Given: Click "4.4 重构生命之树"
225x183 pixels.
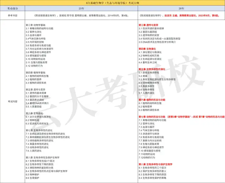Looking at the screenshot, I should tap(147, 63).
